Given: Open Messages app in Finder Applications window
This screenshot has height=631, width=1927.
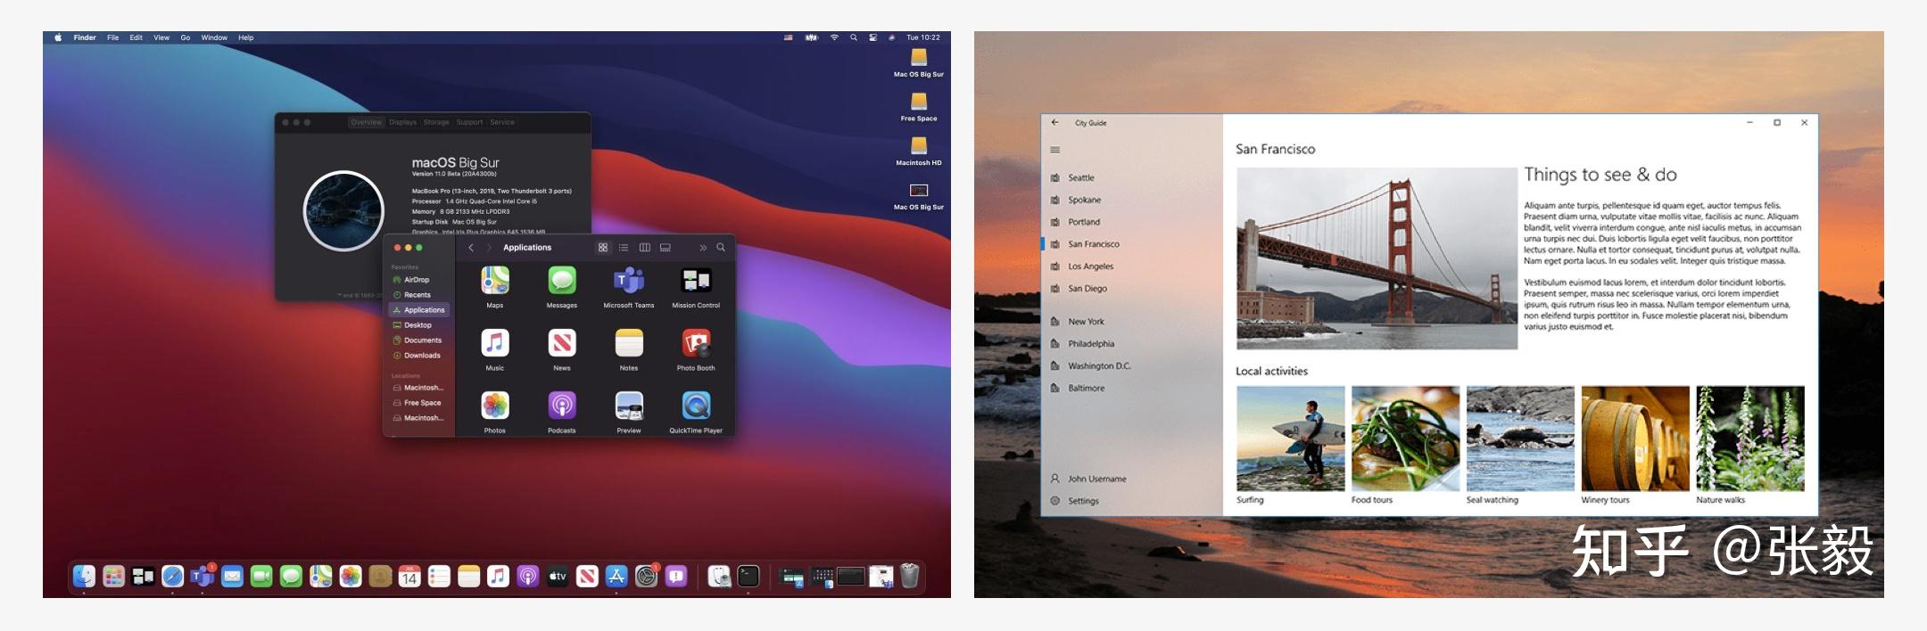Looking at the screenshot, I should click(x=562, y=281).
